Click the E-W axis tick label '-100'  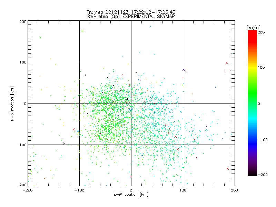tap(79, 190)
